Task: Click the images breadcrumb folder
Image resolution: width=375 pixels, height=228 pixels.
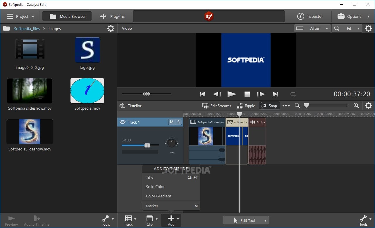Action: point(55,29)
